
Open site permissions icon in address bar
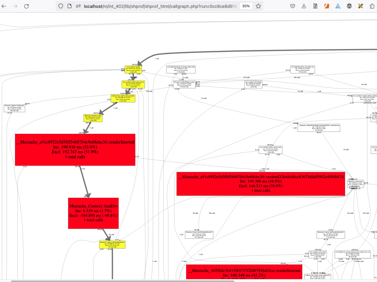coord(78,6)
